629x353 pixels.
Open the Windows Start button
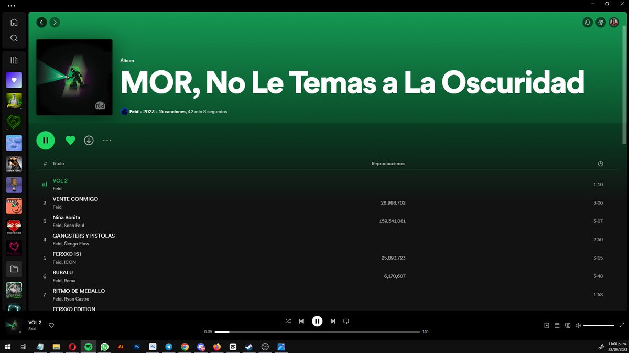click(x=8, y=347)
